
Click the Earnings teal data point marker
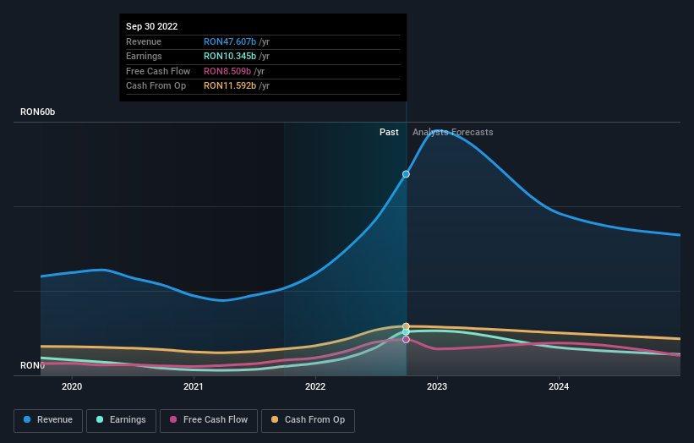click(x=406, y=332)
